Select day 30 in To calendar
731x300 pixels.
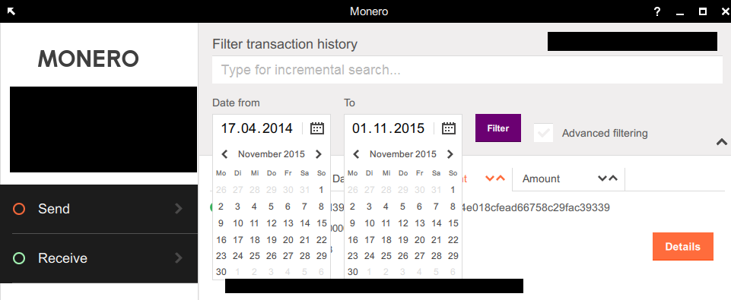(353, 272)
